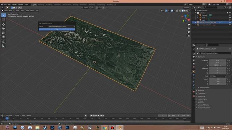Open Photoshop from the Windows taskbar

[67, 127]
